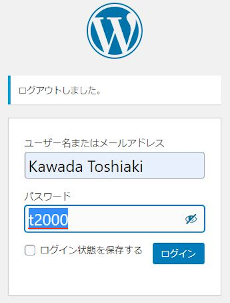The image size is (230, 303).
Task: Click the ユーザー名またはメールアドレス field label
Action: [x=95, y=144]
